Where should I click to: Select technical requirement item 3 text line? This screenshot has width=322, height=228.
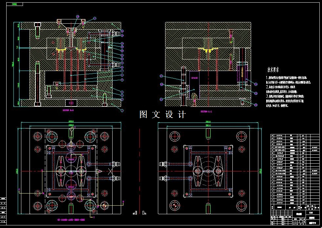pyautogui.click(x=285, y=96)
